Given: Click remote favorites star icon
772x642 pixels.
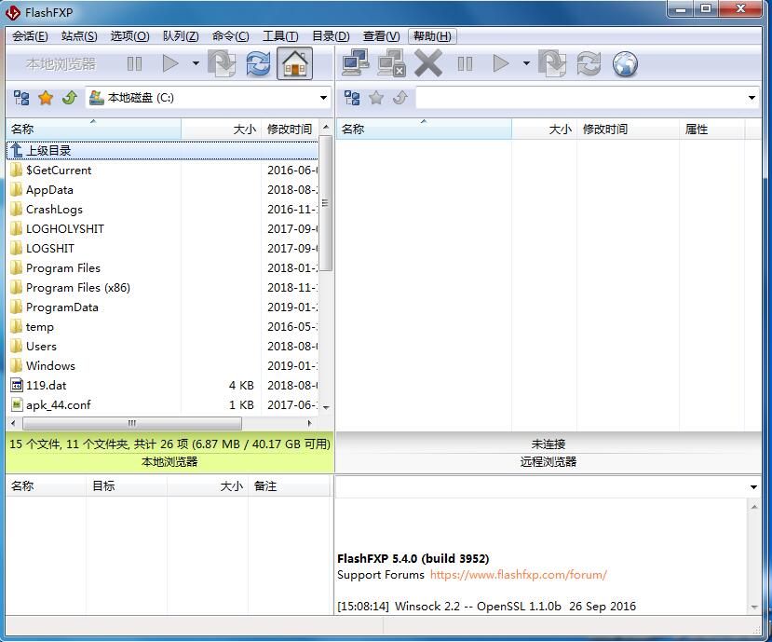Looking at the screenshot, I should coord(376,98).
